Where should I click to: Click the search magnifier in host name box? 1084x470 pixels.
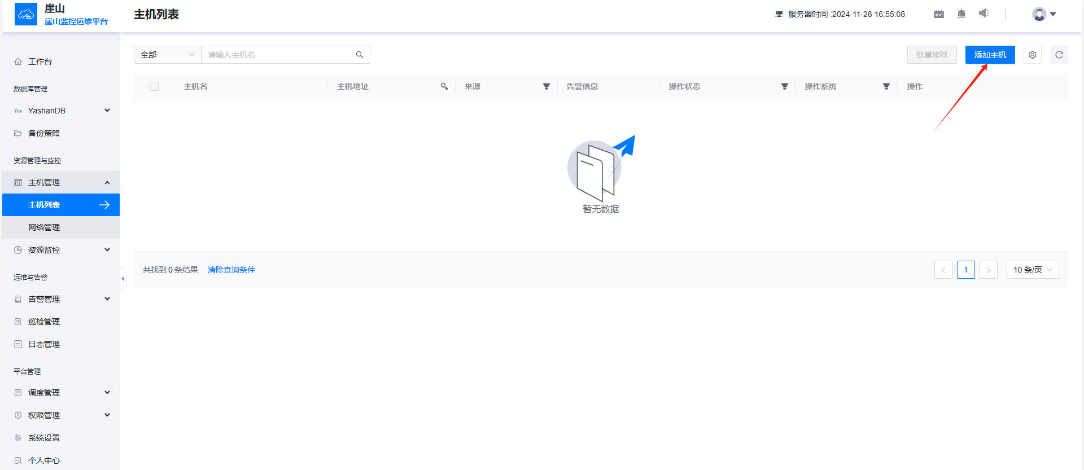(360, 55)
